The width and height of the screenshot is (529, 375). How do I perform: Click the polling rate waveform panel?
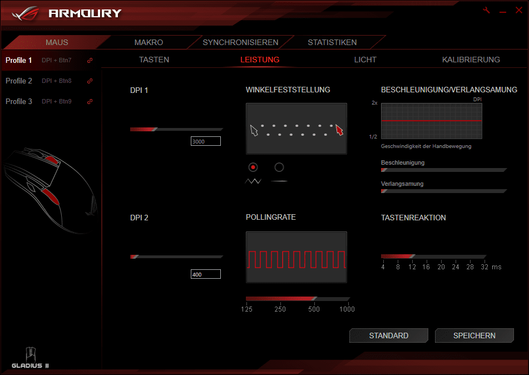coord(296,257)
